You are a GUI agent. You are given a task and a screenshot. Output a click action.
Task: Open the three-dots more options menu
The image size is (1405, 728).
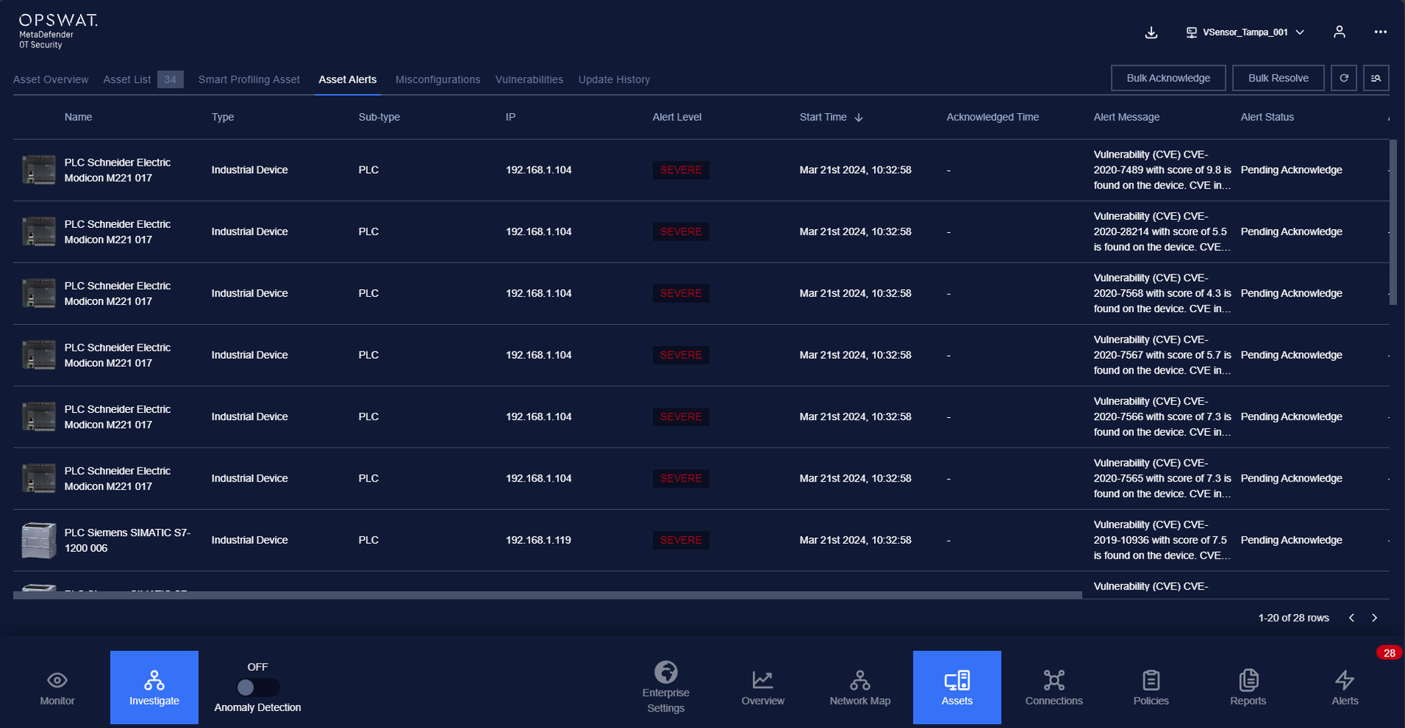click(x=1381, y=32)
